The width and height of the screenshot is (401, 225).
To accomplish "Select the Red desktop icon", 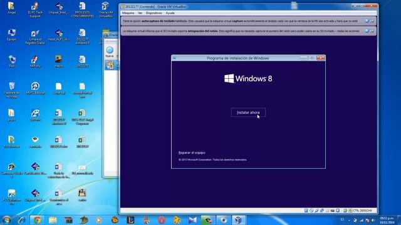I will [x=11, y=61].
